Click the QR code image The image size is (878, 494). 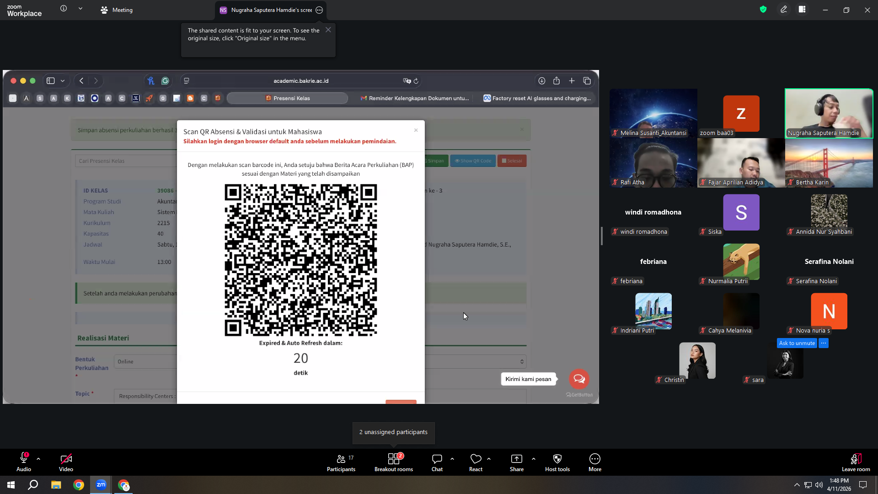(x=301, y=260)
